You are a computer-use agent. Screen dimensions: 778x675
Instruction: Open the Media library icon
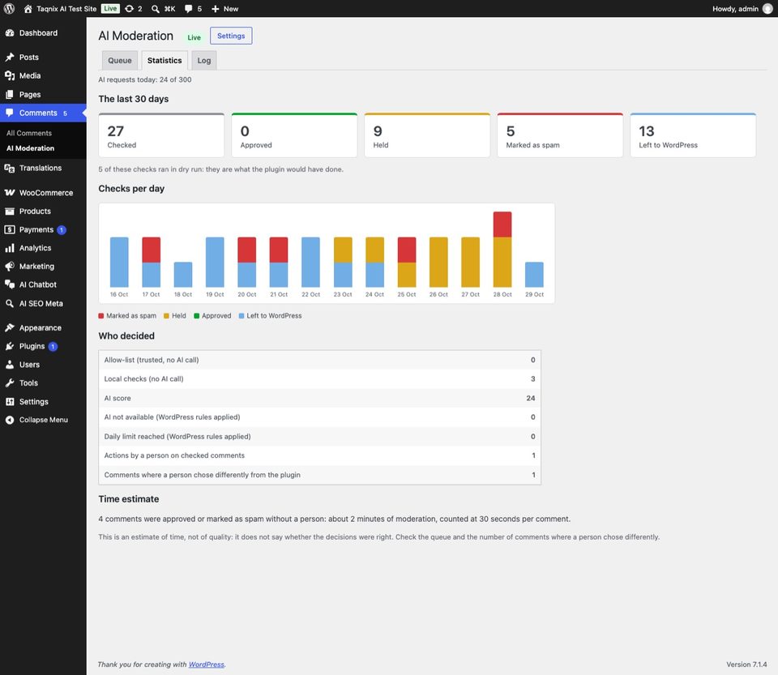point(10,75)
